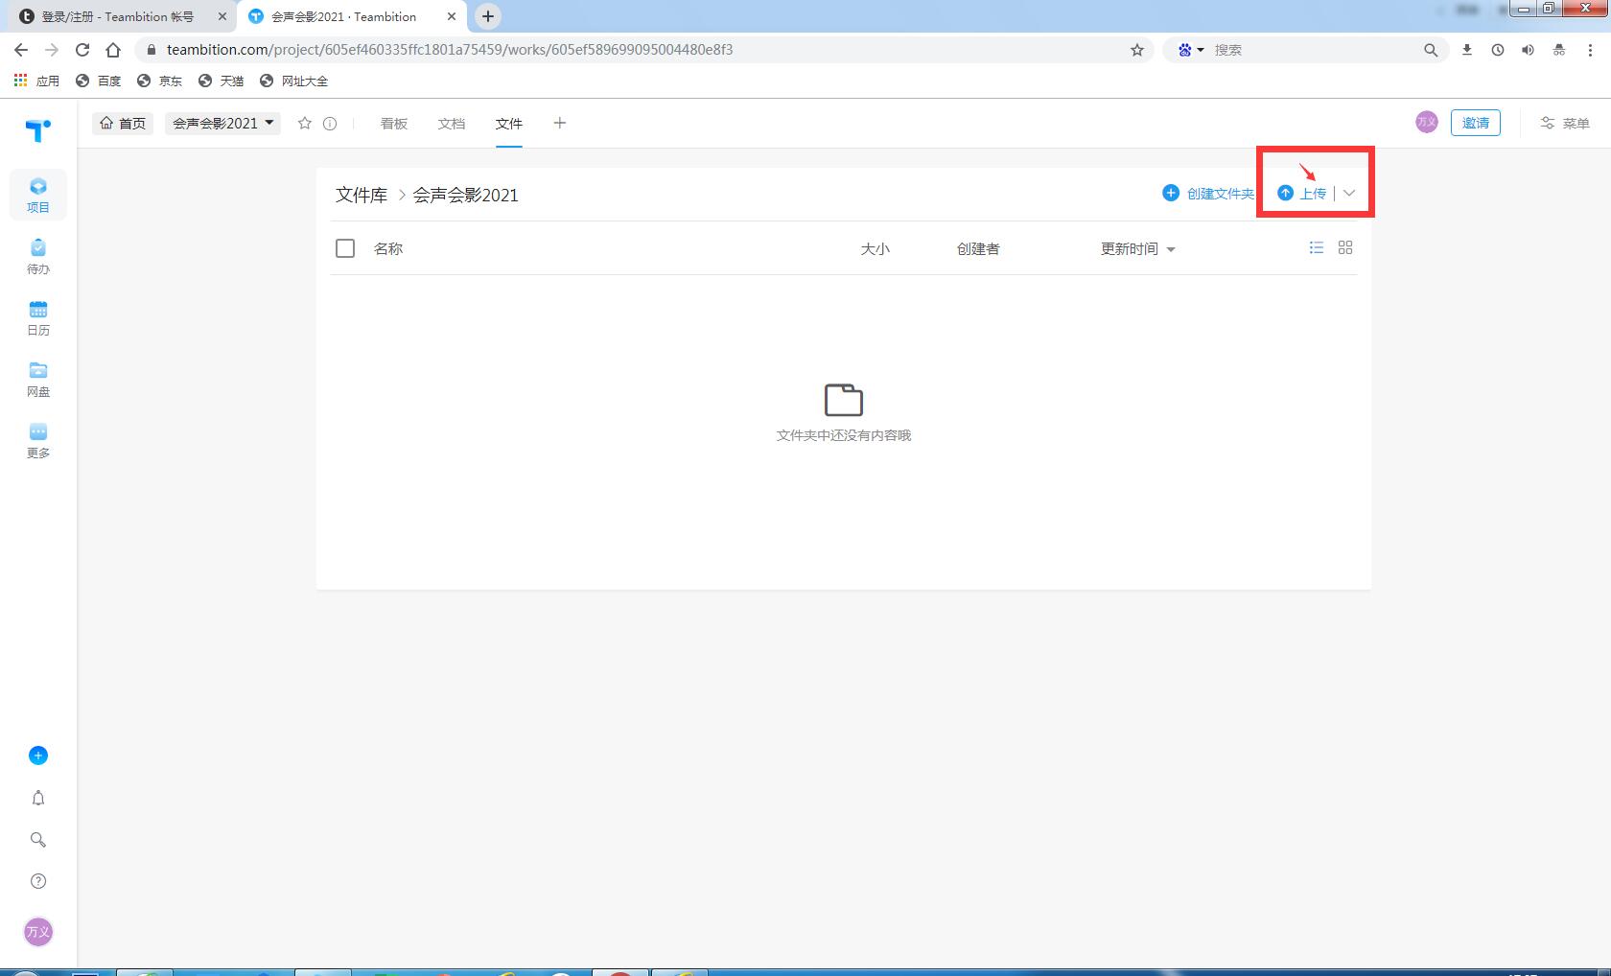Click the 名称 column header
This screenshot has width=1611, height=976.
click(388, 248)
